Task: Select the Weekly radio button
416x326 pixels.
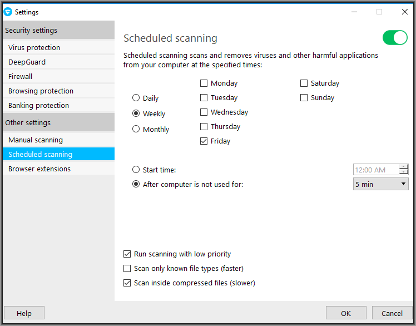Action: click(x=136, y=113)
